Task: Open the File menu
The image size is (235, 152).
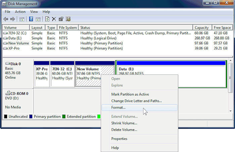Action: pyautogui.click(x=7, y=12)
